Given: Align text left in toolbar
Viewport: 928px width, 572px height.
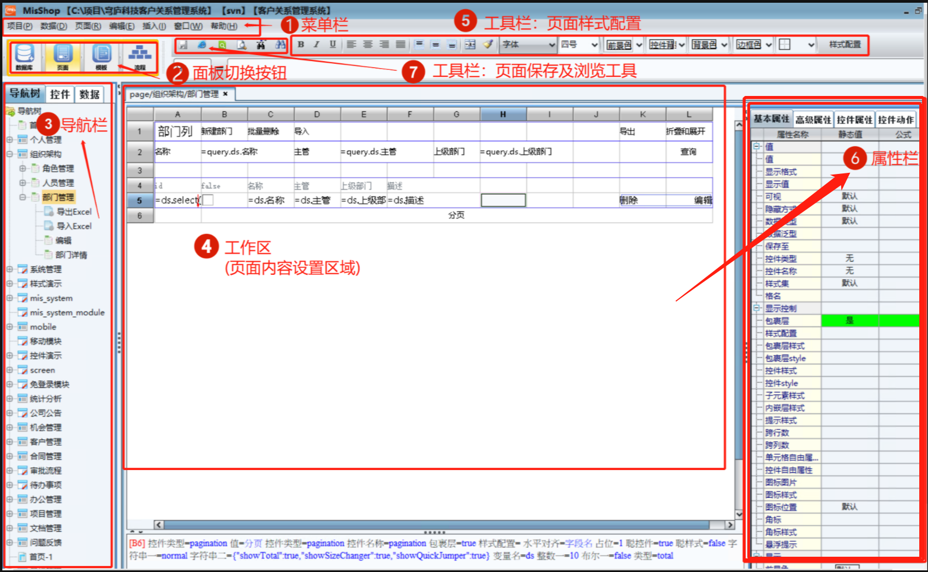Looking at the screenshot, I should point(351,45).
